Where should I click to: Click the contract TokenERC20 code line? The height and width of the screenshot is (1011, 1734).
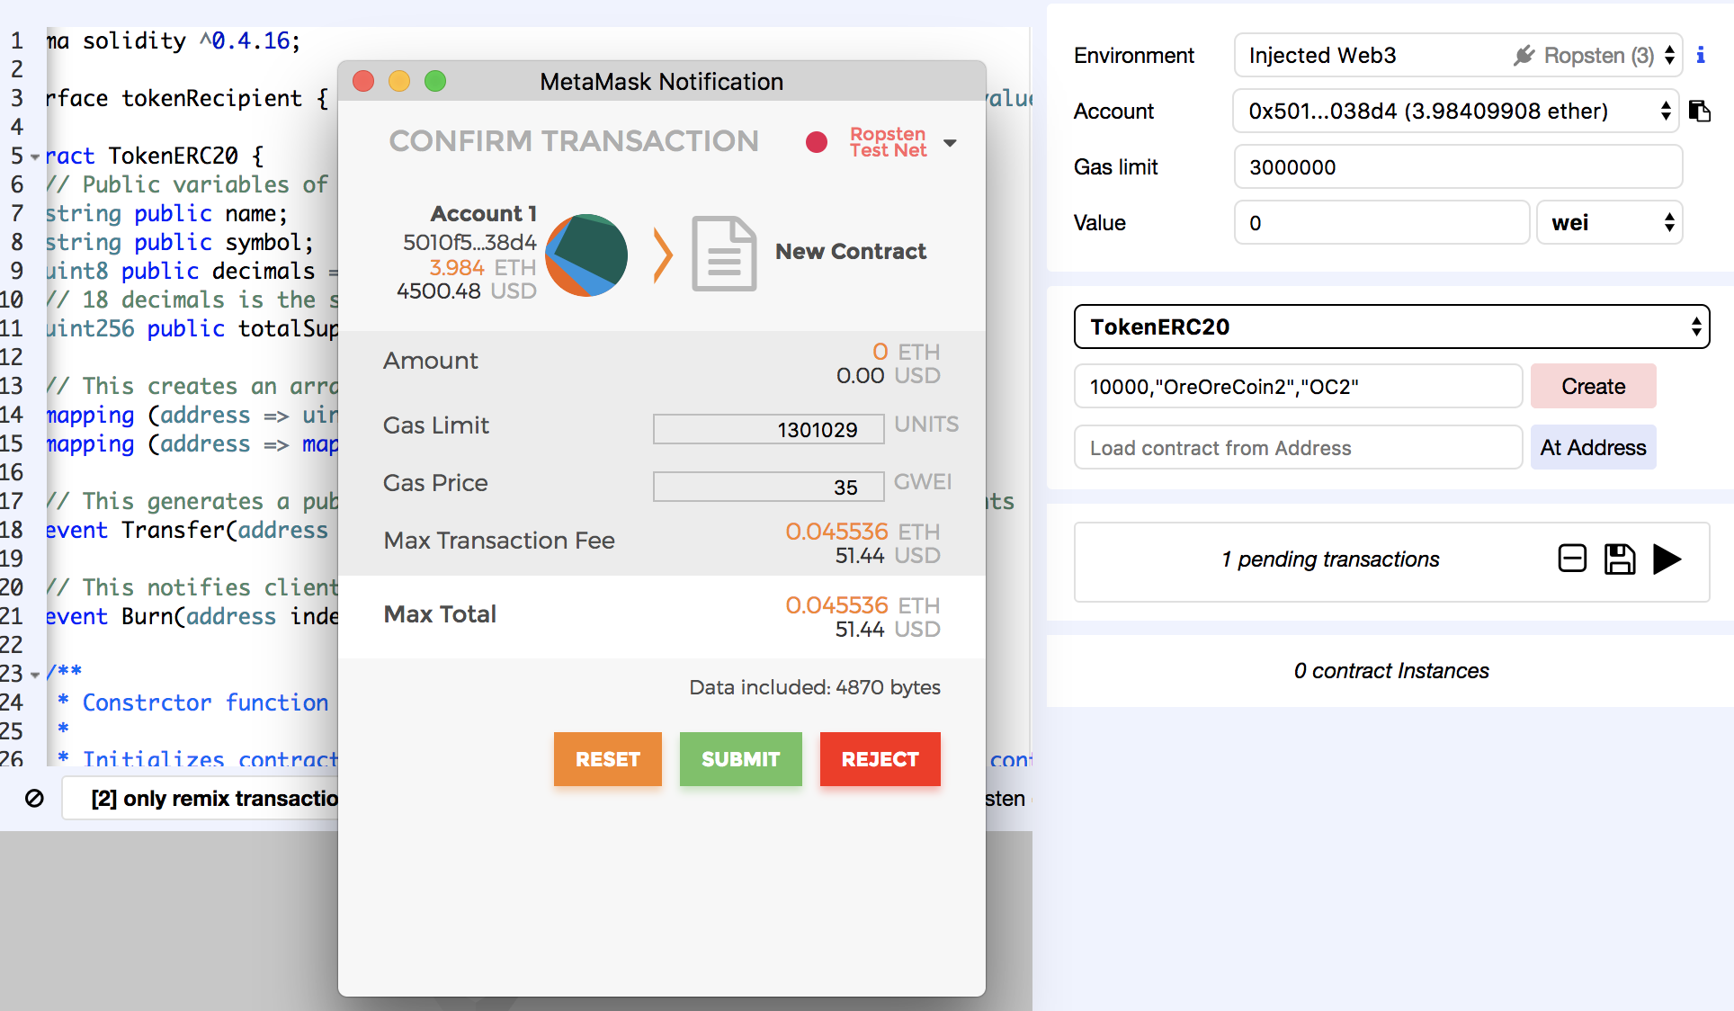[x=155, y=156]
